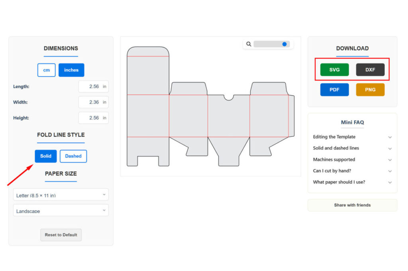Download the template as SVG
Screen dimensions: 408x271
point(335,70)
